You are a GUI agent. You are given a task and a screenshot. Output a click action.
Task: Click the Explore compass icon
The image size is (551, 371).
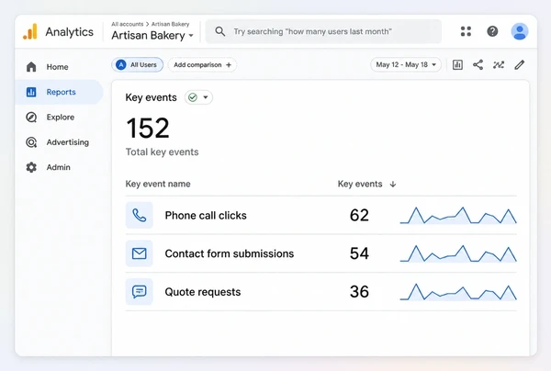click(x=31, y=117)
